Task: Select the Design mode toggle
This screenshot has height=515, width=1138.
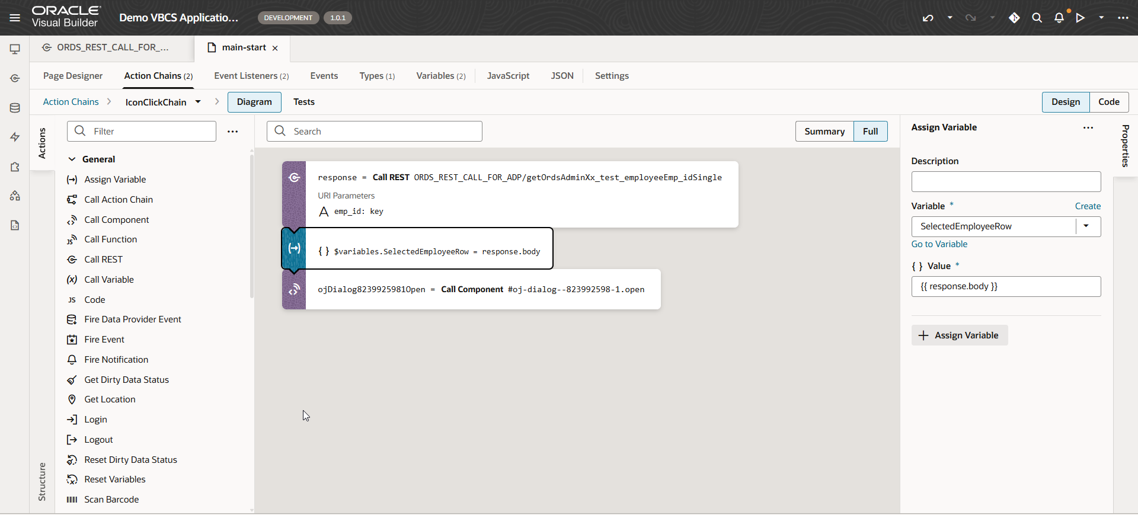Action: (1065, 102)
